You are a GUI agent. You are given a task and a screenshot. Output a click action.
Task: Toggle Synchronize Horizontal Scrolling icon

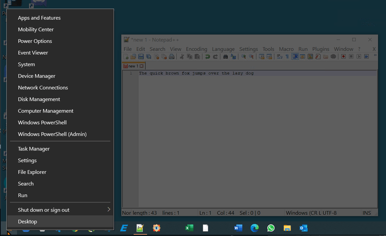click(x=269, y=57)
